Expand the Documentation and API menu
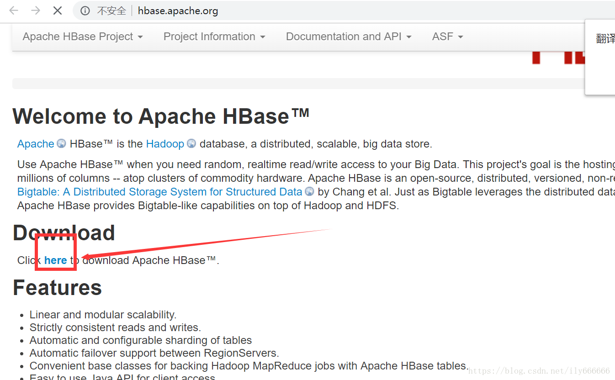The height and width of the screenshot is (380, 615). click(349, 37)
